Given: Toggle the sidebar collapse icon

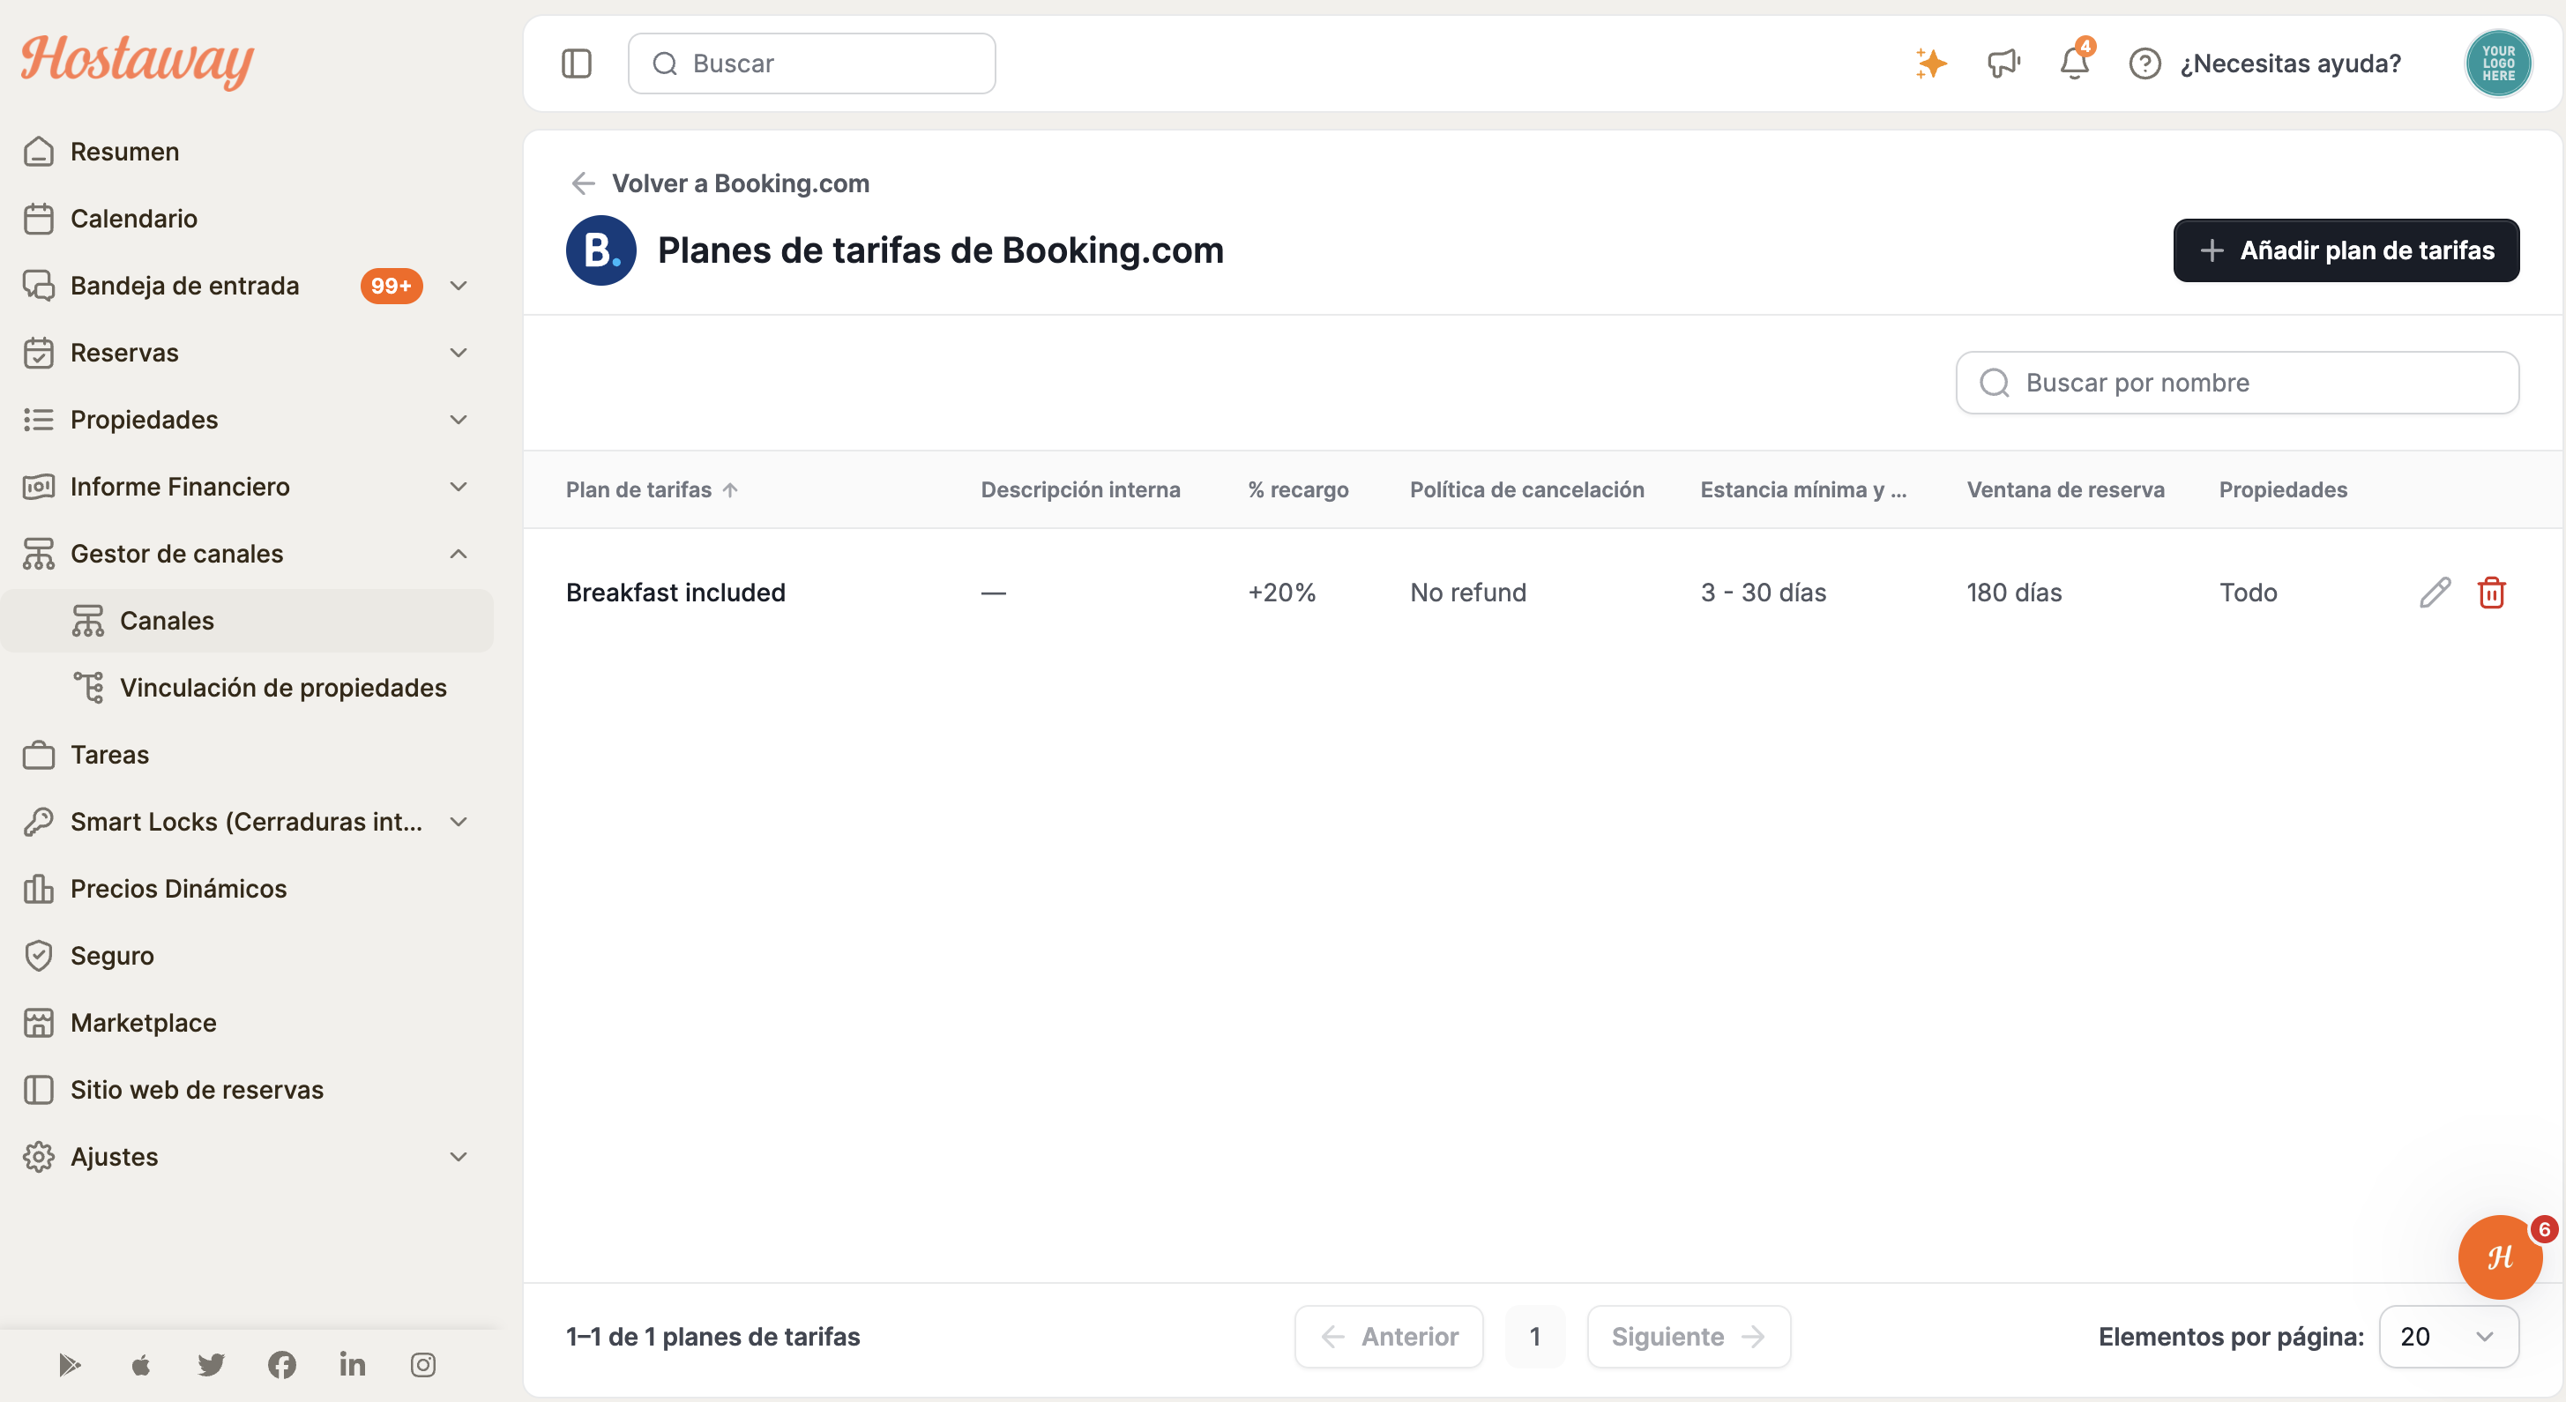Looking at the screenshot, I should 576,63.
